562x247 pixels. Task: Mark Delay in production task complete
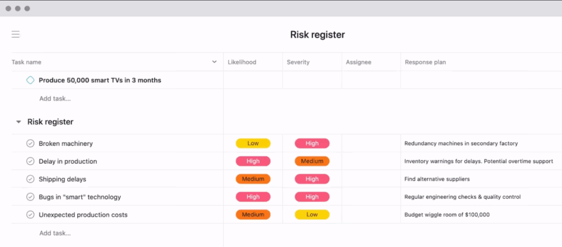[x=31, y=161]
